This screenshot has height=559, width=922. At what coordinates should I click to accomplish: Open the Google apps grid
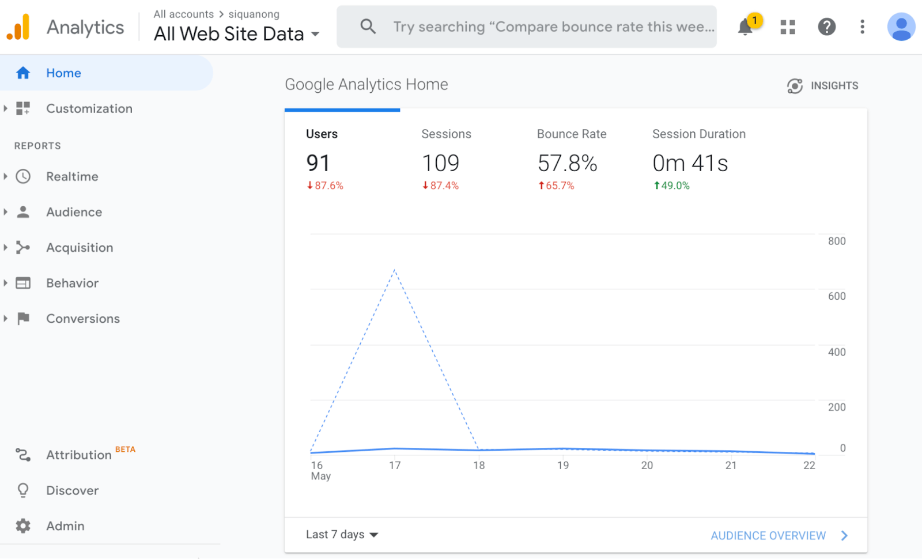[x=788, y=27]
